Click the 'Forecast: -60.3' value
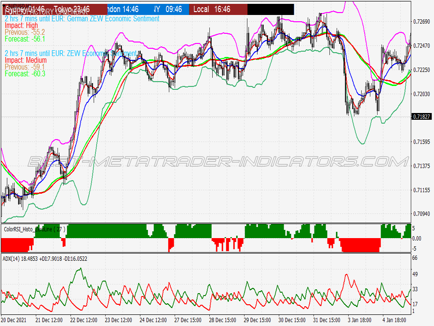The image size is (434, 326). [25, 74]
